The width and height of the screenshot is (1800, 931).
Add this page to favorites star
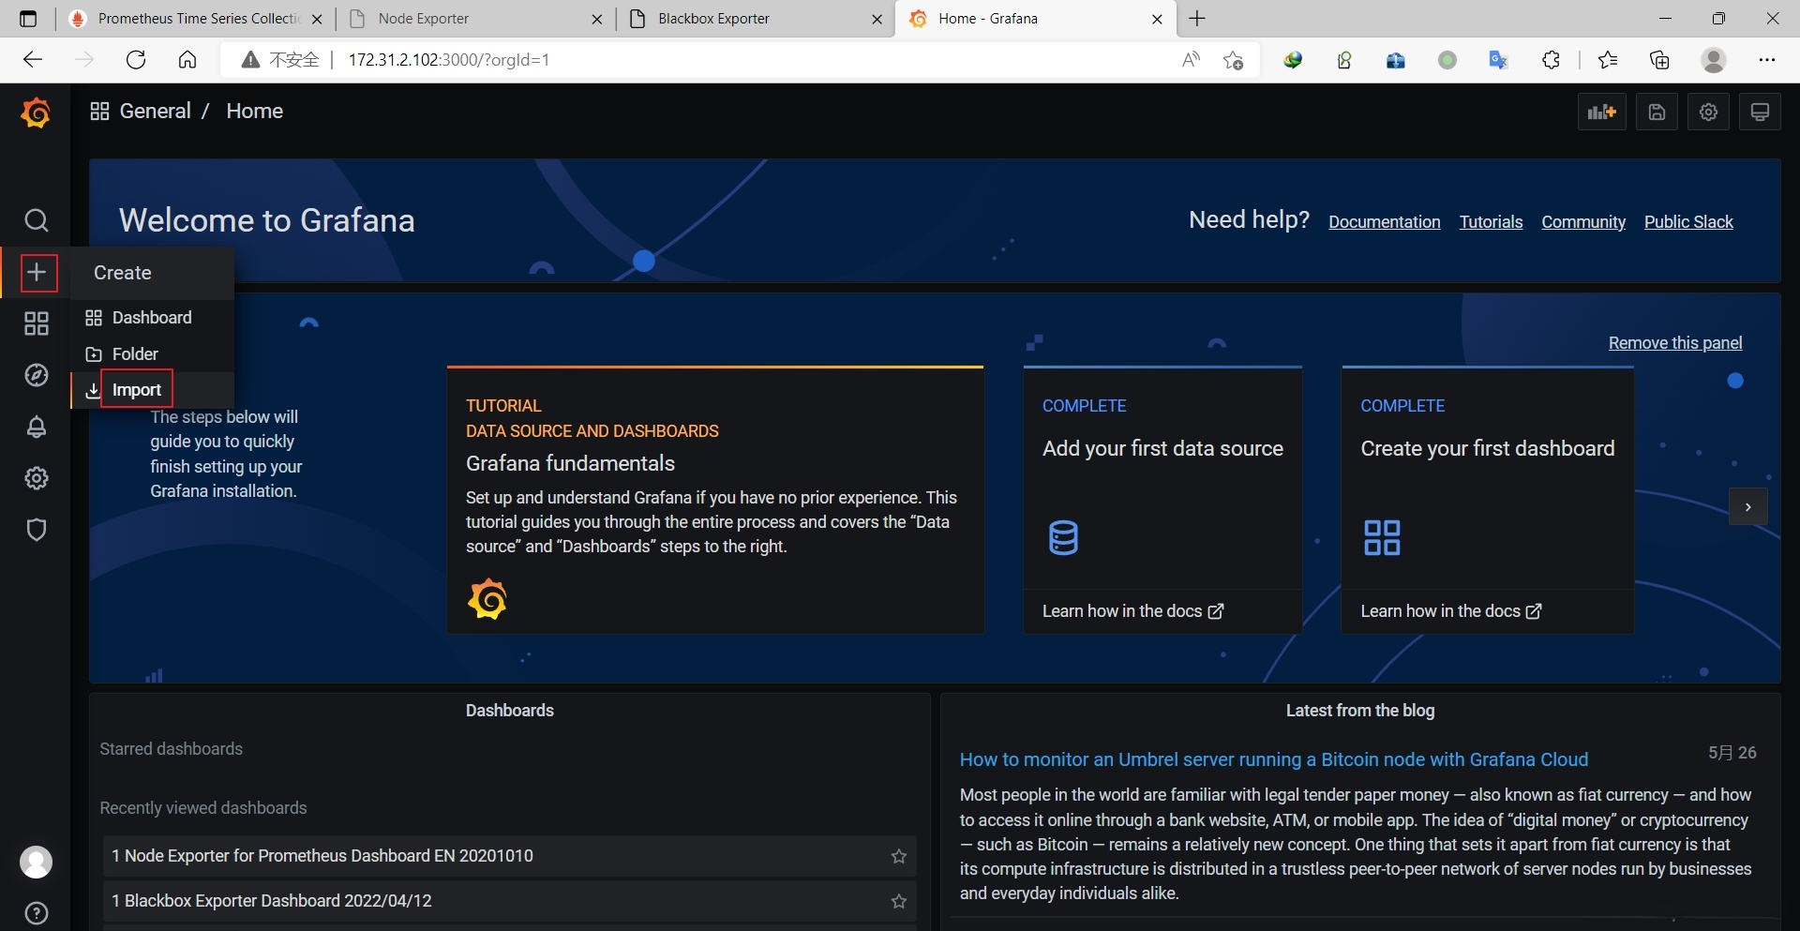tap(1233, 60)
